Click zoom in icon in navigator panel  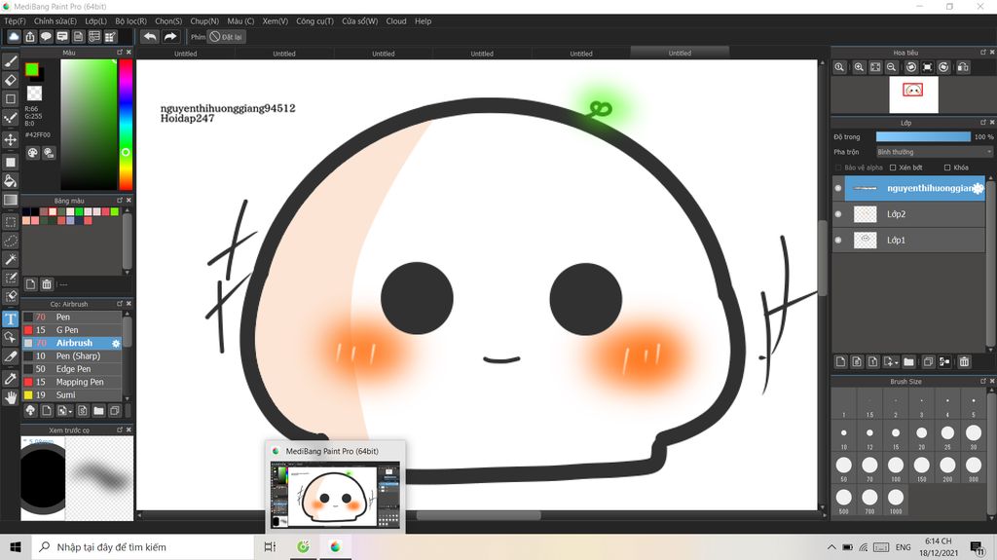pos(859,67)
